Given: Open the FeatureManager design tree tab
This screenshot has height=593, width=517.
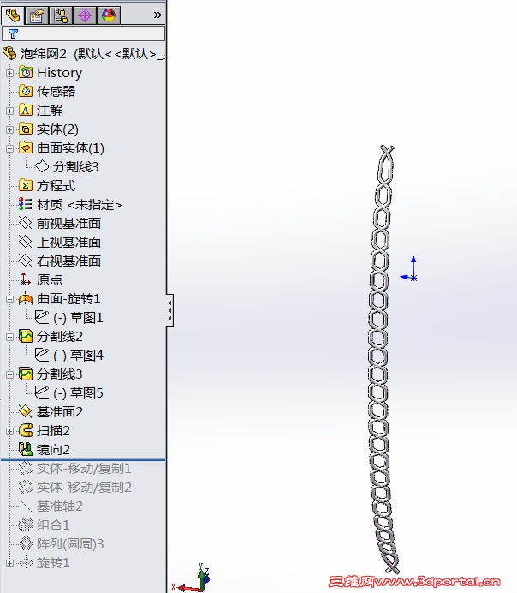Looking at the screenshot, I should [13, 15].
